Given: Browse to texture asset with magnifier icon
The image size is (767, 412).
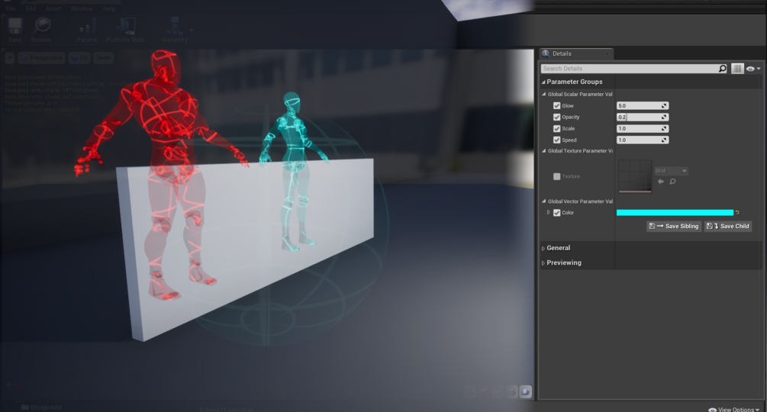Looking at the screenshot, I should 672,182.
